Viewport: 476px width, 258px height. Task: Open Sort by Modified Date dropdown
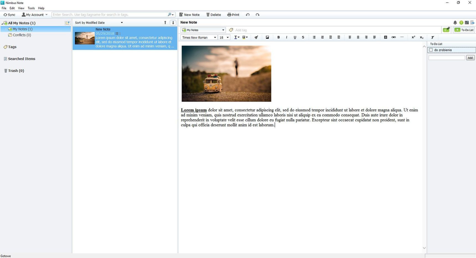pyautogui.click(x=99, y=23)
